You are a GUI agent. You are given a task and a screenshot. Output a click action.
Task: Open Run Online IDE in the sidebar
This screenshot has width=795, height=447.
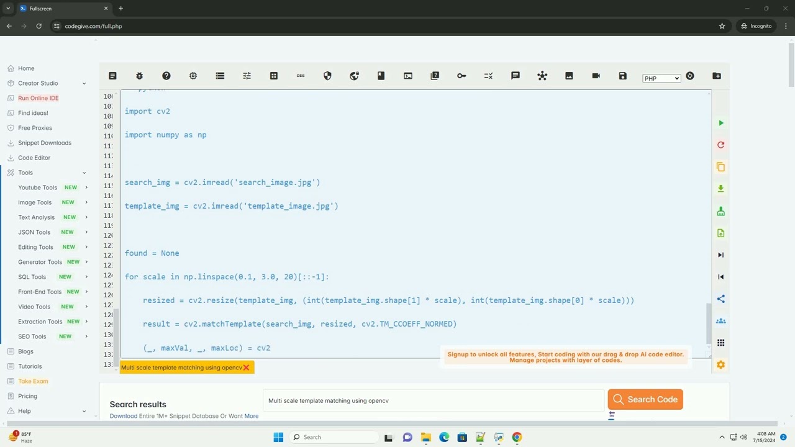[x=38, y=98]
